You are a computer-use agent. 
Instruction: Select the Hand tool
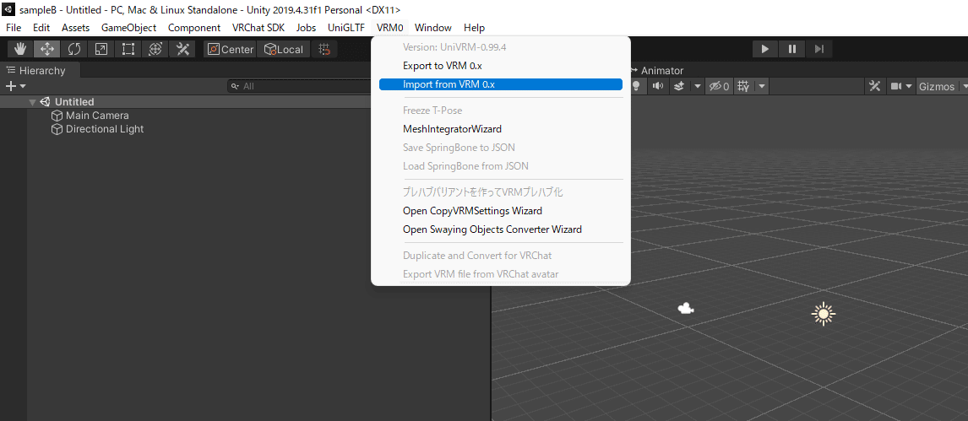tap(20, 49)
